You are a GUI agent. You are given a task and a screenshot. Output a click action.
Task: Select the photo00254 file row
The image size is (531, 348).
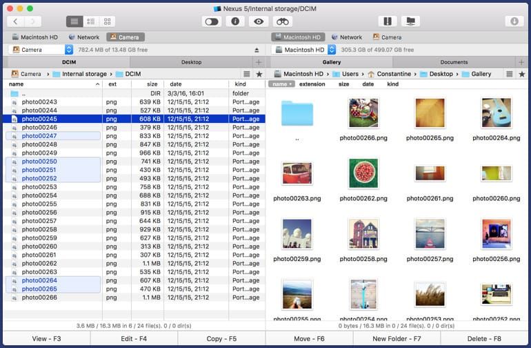39,195
